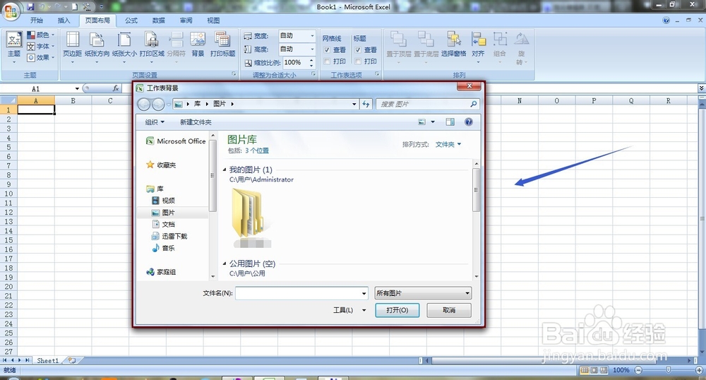
Task: Open the Print Area (打印区域) menu
Action: pyautogui.click(x=152, y=48)
